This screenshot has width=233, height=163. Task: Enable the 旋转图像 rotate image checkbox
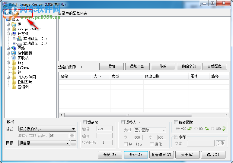coord(176,122)
